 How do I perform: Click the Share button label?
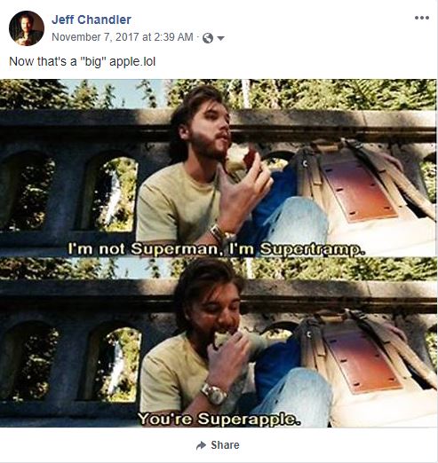225,445
